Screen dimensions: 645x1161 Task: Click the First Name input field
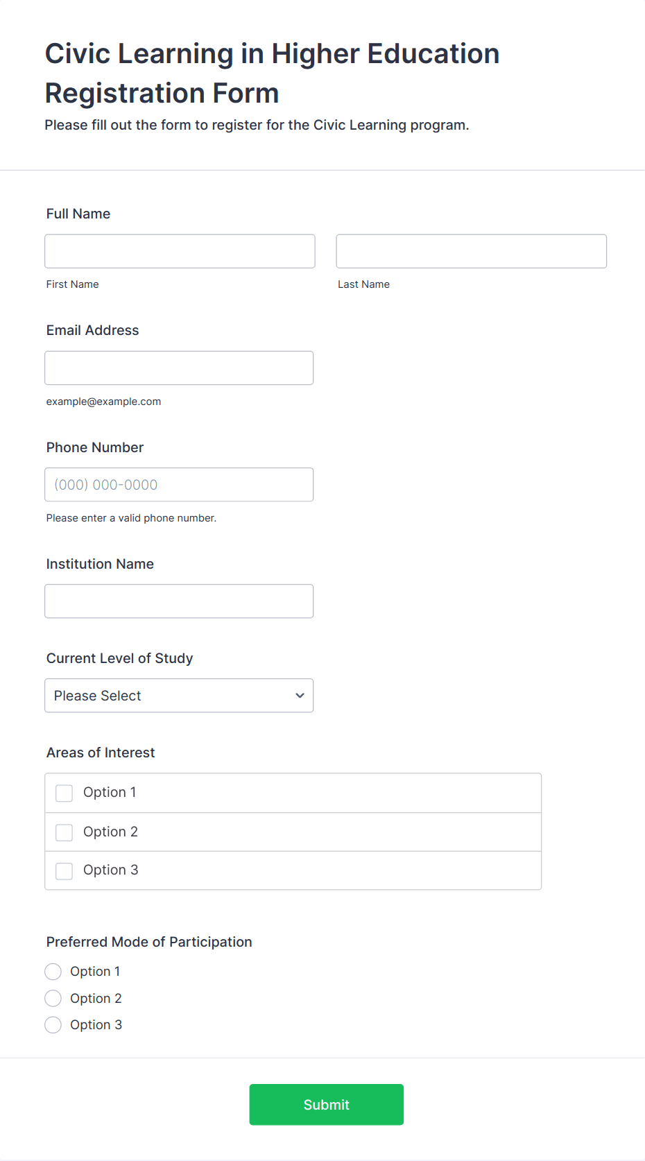tap(180, 251)
